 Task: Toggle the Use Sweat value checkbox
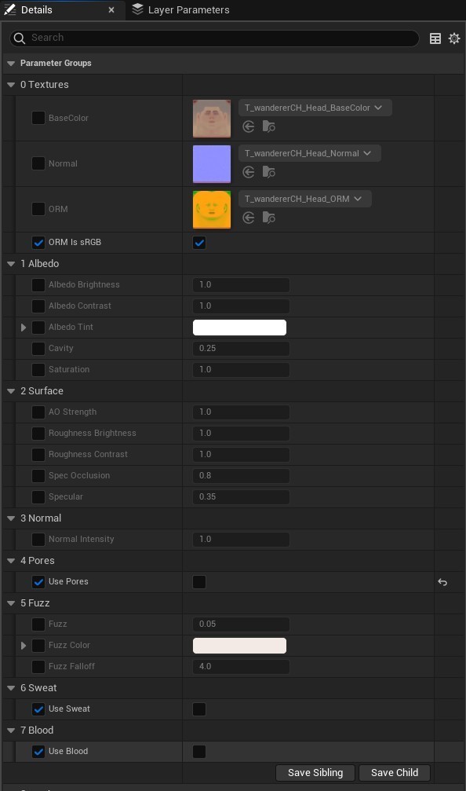point(199,709)
